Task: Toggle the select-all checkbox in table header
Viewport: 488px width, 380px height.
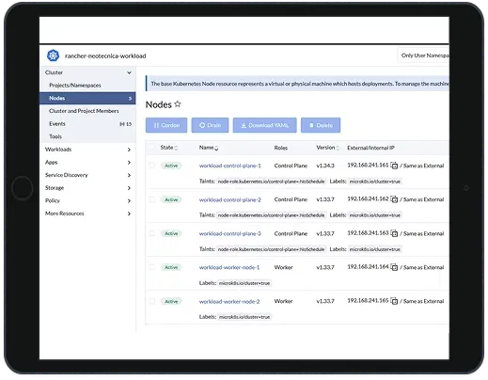Action: [152, 147]
